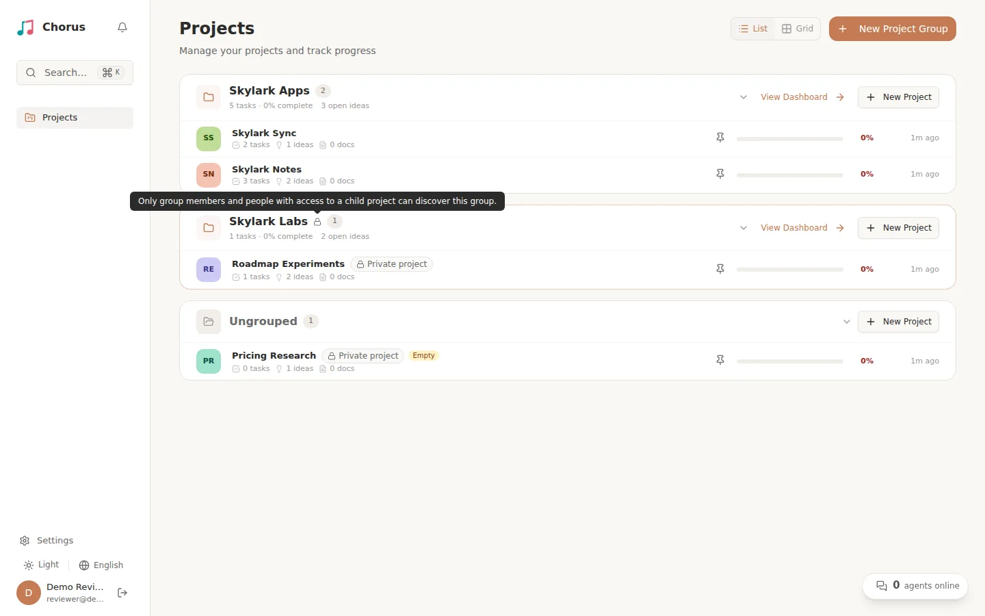This screenshot has height=616, width=985.
Task: Click the lock icon next to Skylark Labs
Action: click(317, 222)
